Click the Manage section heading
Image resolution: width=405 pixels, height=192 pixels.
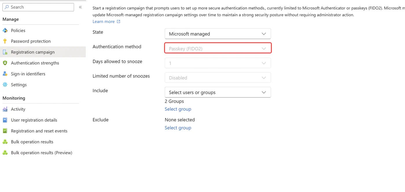pos(11,19)
